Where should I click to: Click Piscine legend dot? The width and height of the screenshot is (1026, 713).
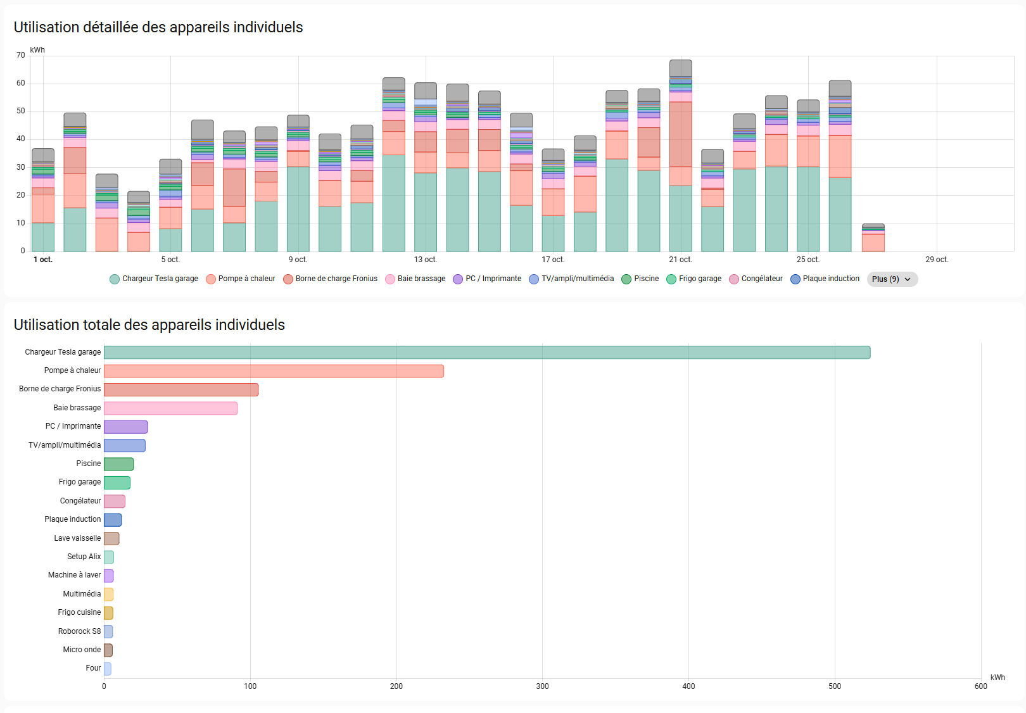626,279
